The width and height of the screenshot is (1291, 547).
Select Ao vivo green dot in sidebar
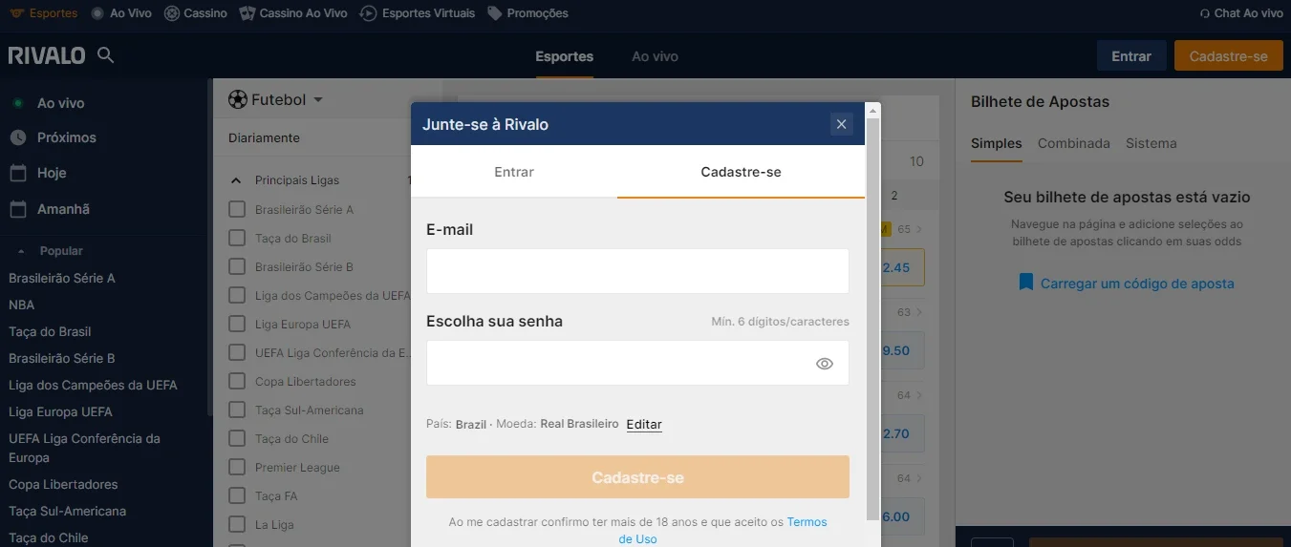(18, 103)
